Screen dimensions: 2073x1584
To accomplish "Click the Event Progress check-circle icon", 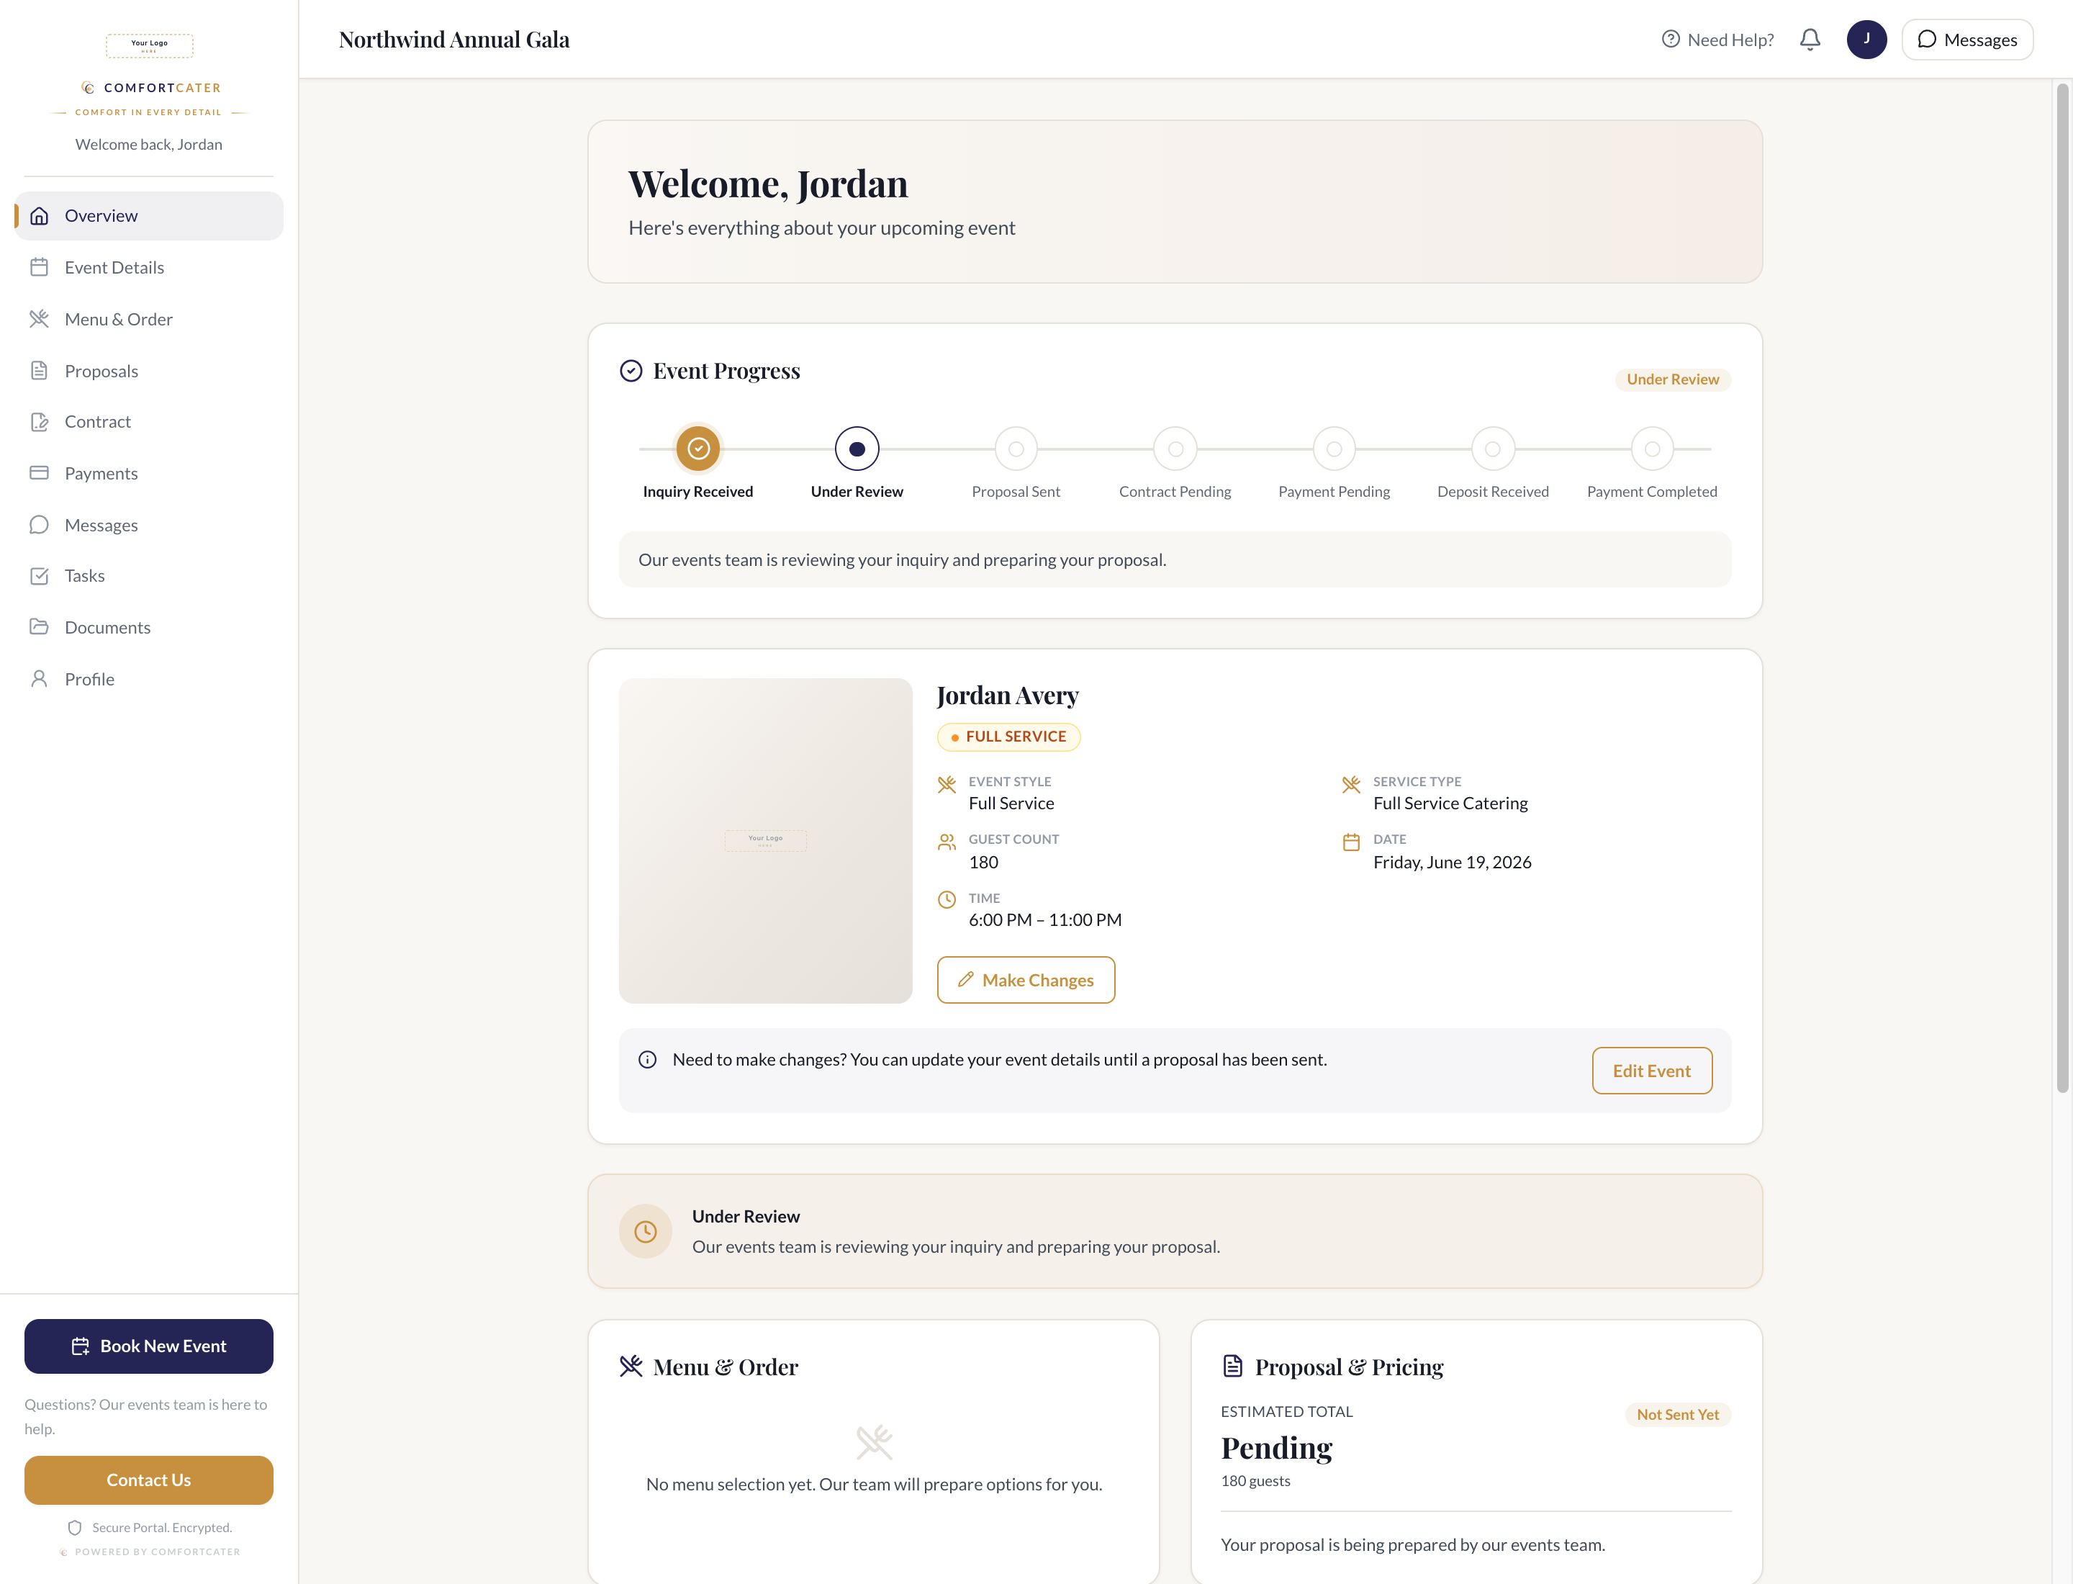I will click(x=631, y=371).
